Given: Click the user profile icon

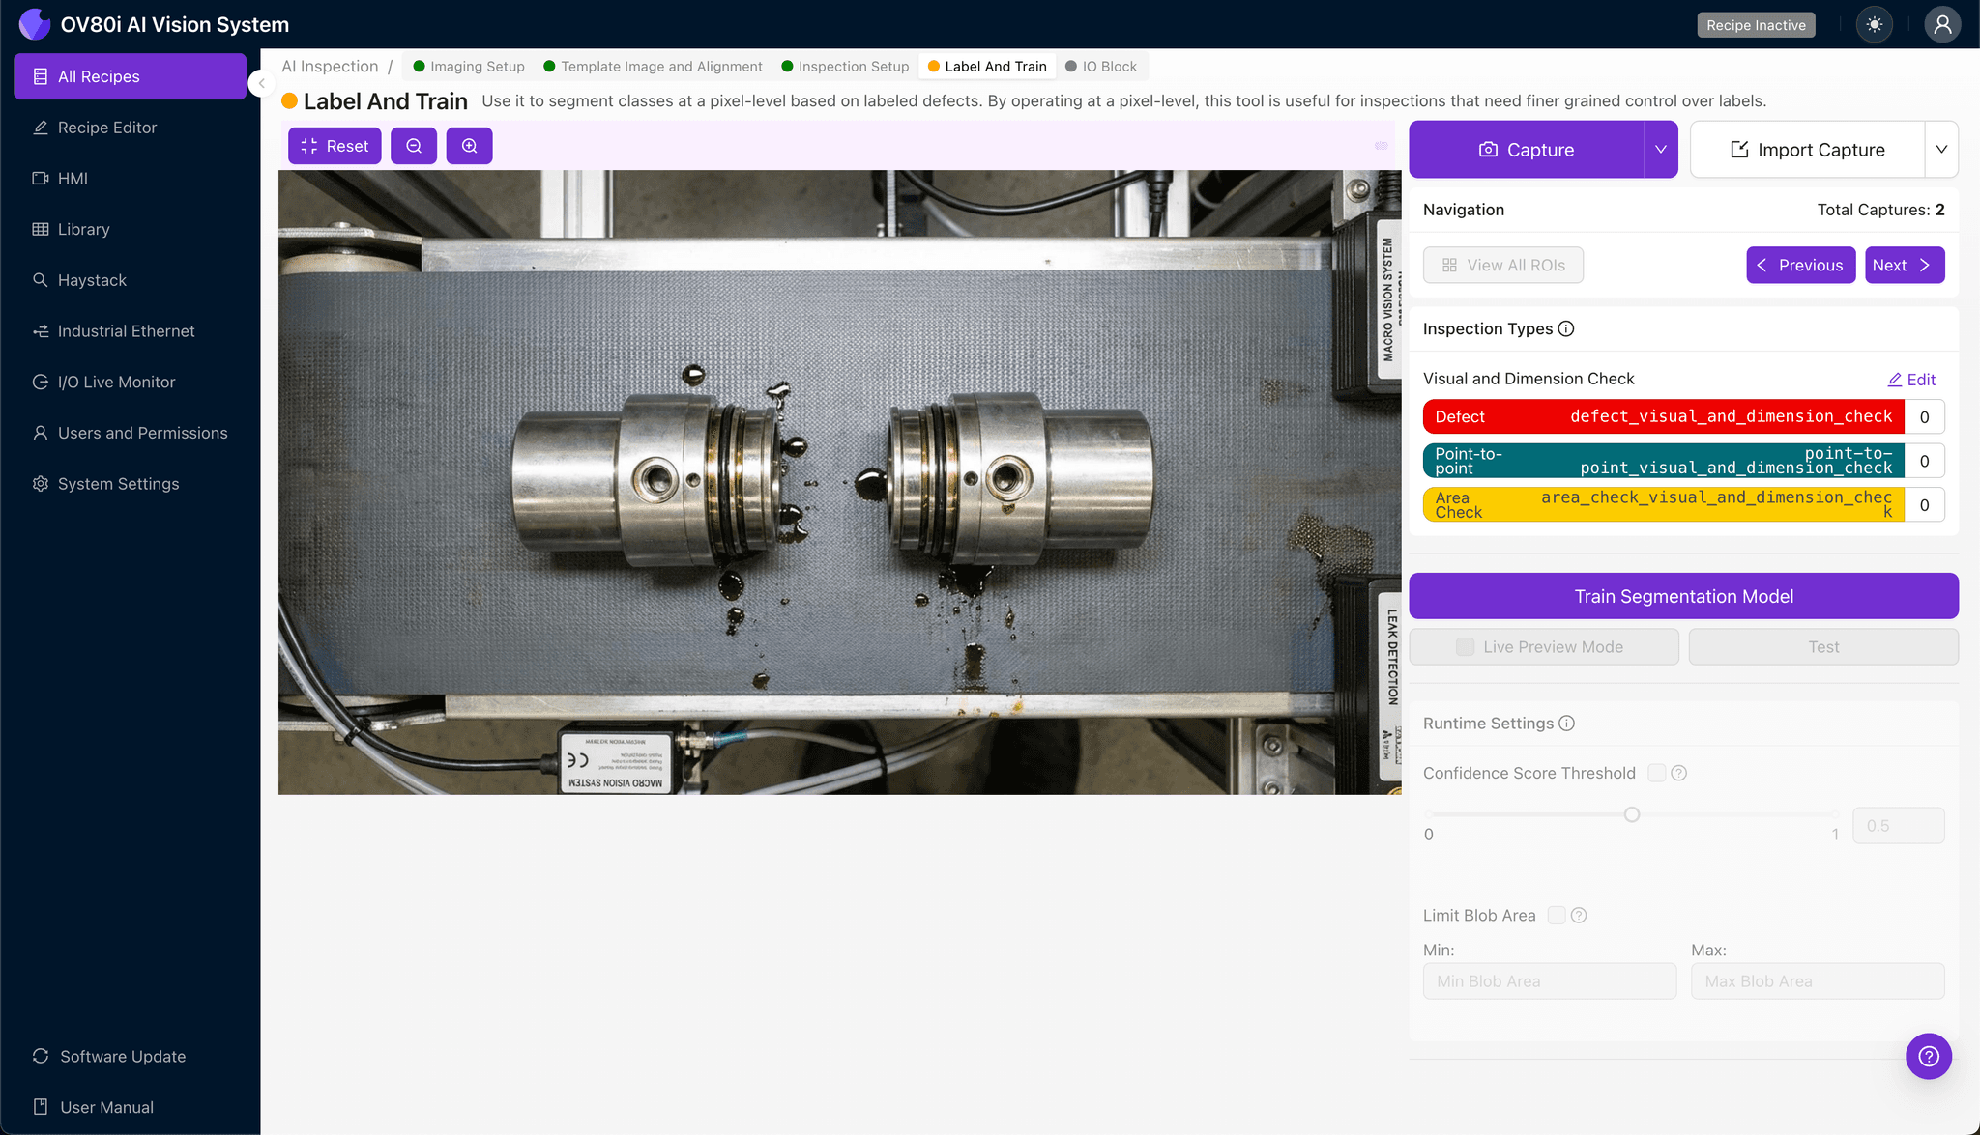Looking at the screenshot, I should point(1943,24).
